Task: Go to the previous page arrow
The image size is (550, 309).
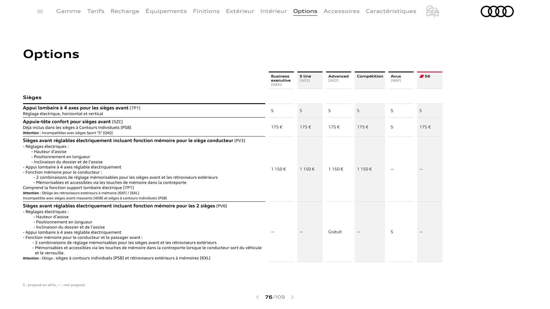Action: tap(257, 297)
